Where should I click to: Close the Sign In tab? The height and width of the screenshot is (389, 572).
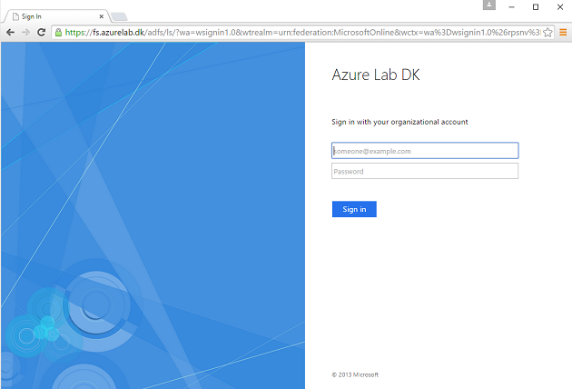pos(102,16)
